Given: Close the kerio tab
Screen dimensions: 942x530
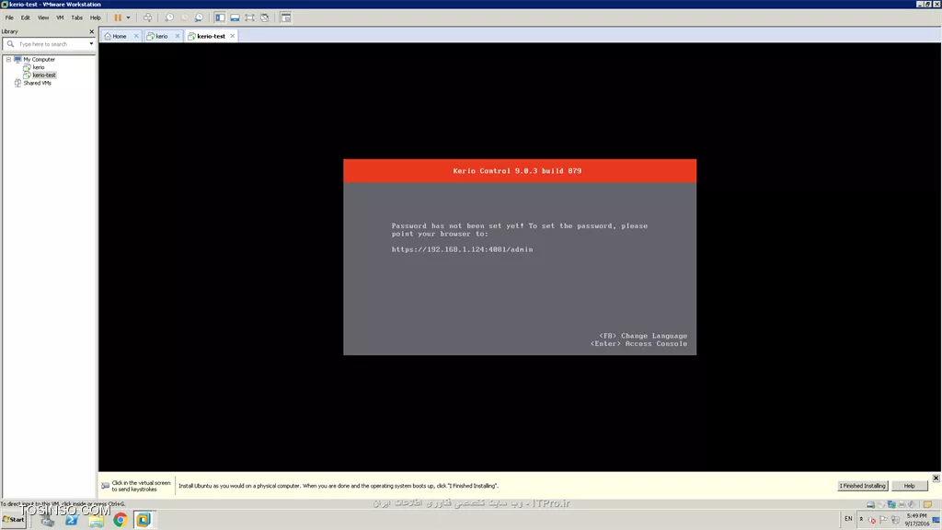Looking at the screenshot, I should [x=178, y=36].
